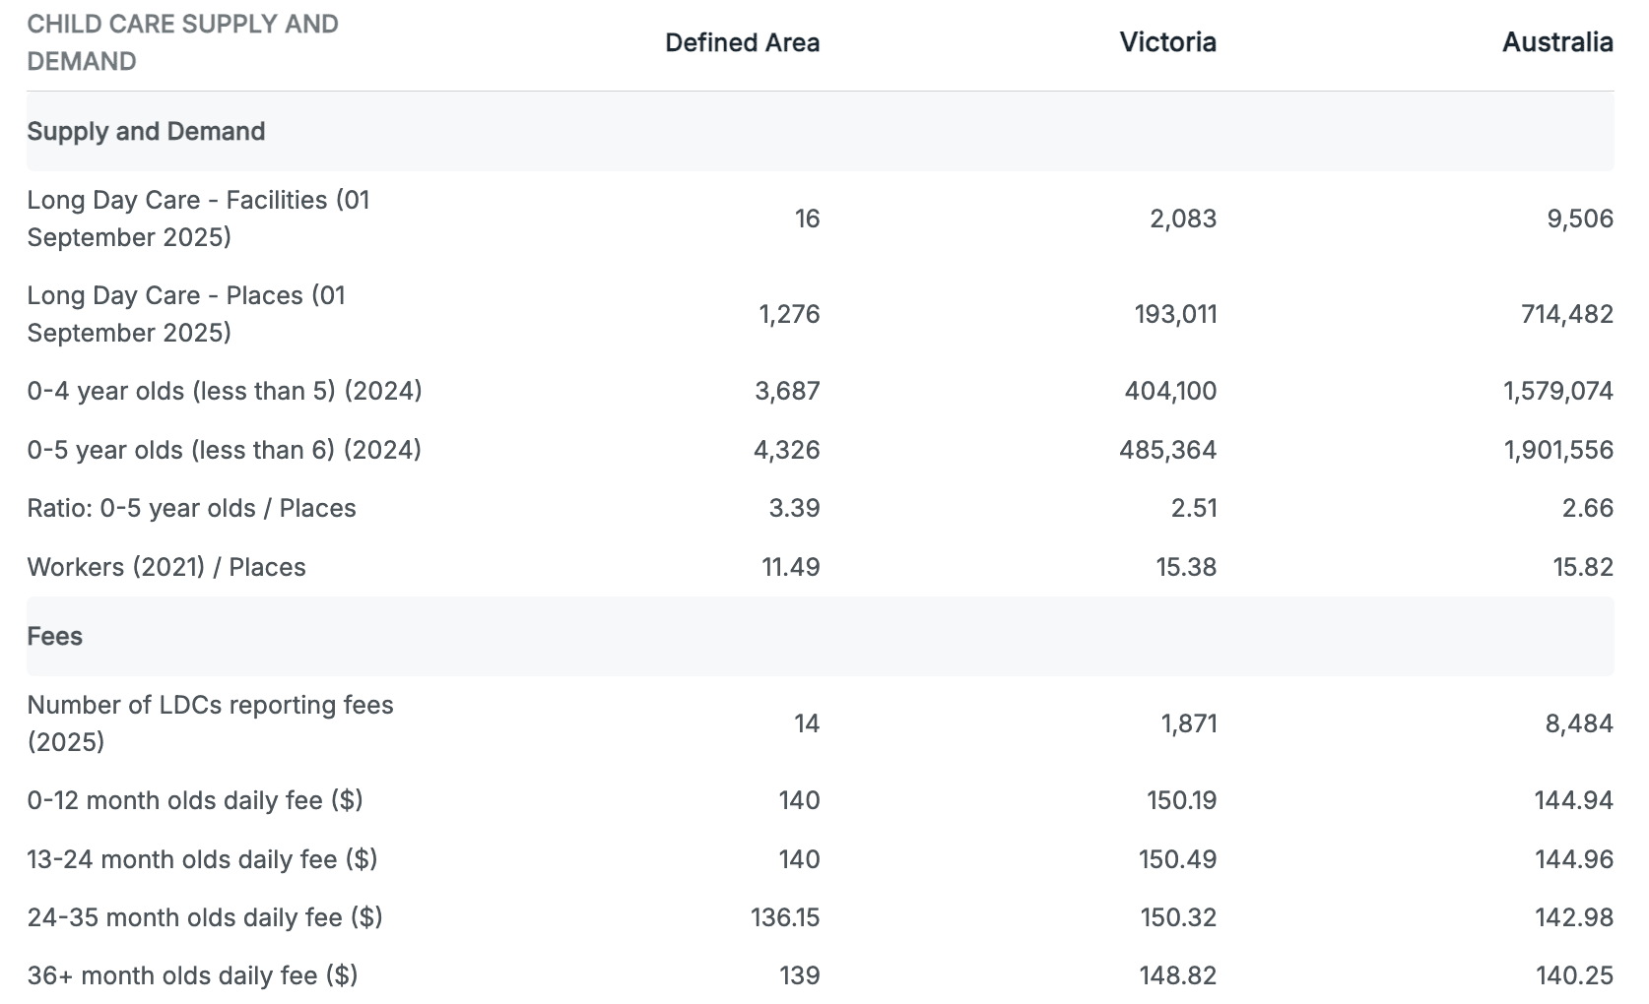Select the Supply and Demand section heading

146,132
